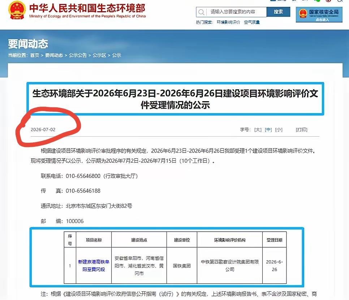Open the 新建京港高铁阜阳至黄冈段 project link
Viewport: 349px width, 300px height.
pos(94,265)
